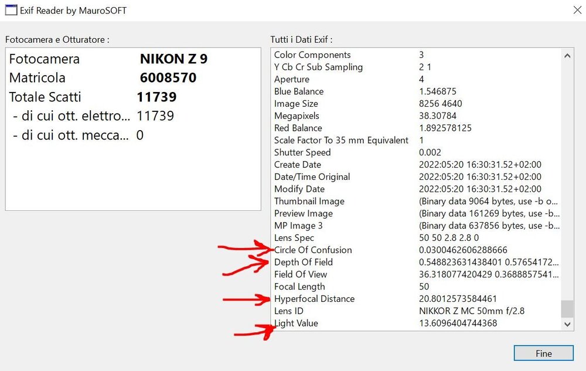The height and width of the screenshot is (371, 586).
Task: Select the Blue Balance row
Action: coord(416,91)
